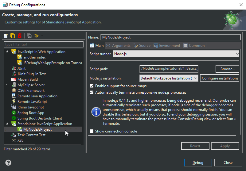Click the Spring Boot Devtools Client icon
The image size is (246, 171).
tap(14, 118)
